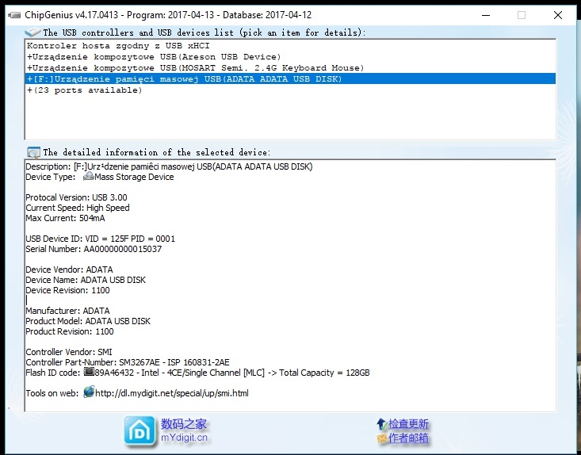Image resolution: width=581 pixels, height=455 pixels.
Task: Click the Controller Vendor: SMI line
Action: 69,352
